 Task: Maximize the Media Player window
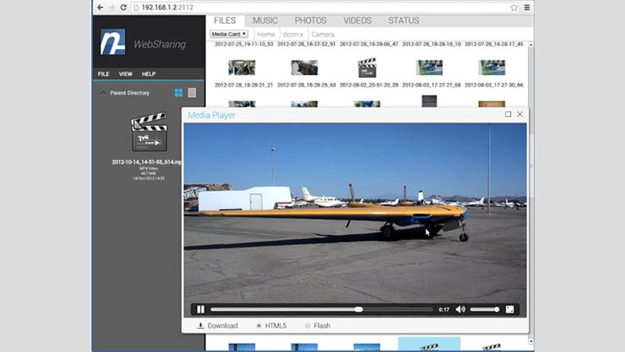[x=508, y=114]
